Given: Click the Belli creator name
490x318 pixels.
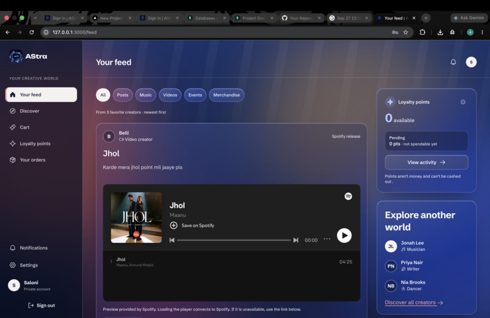Looking at the screenshot, I should 124,133.
